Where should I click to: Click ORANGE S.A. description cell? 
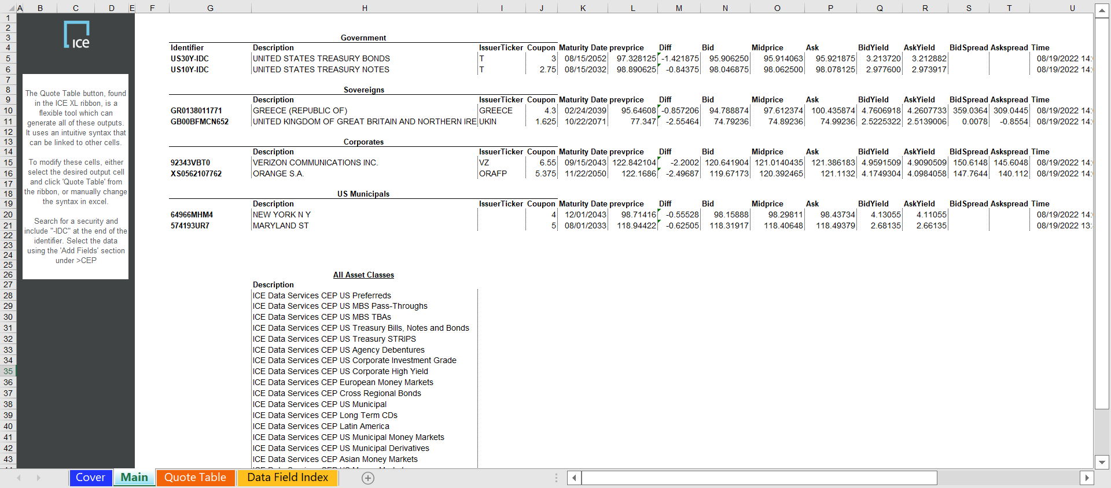click(365, 173)
